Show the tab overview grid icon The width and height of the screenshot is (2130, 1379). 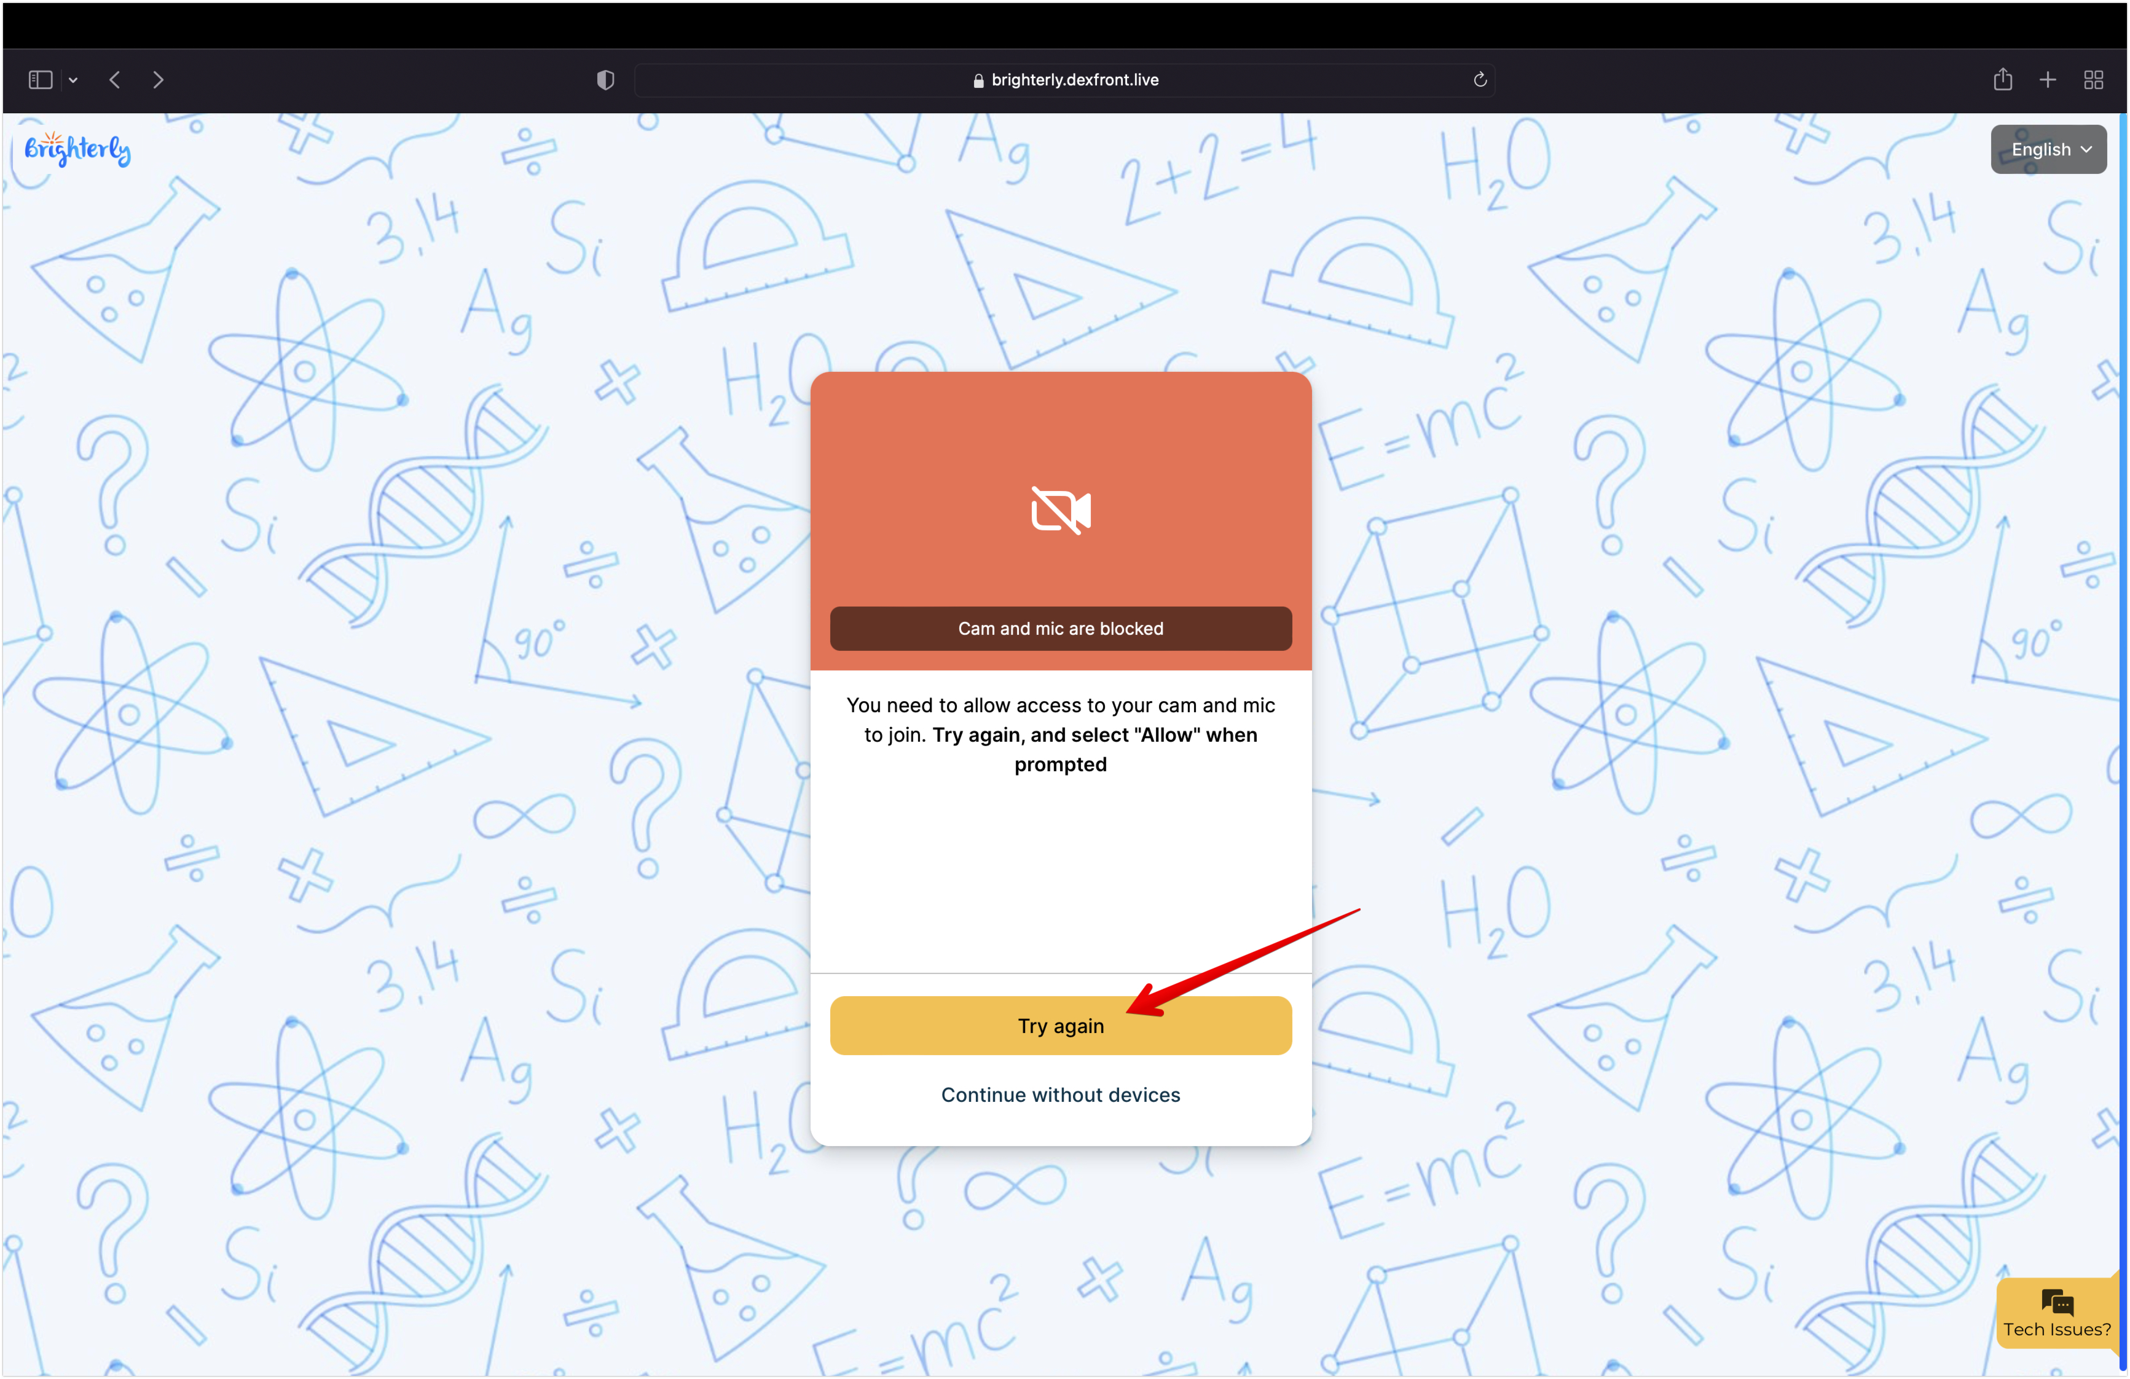pos(2093,80)
